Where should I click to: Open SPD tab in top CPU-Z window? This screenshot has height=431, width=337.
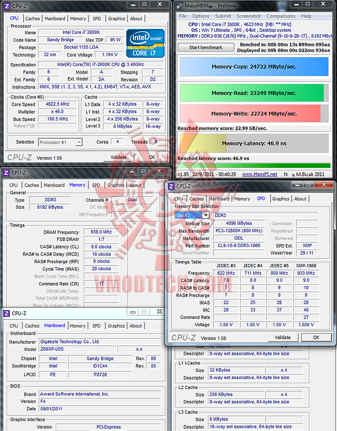(97, 18)
